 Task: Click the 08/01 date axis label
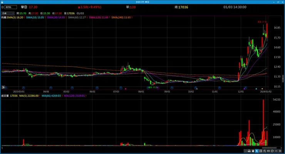pos(141,92)
